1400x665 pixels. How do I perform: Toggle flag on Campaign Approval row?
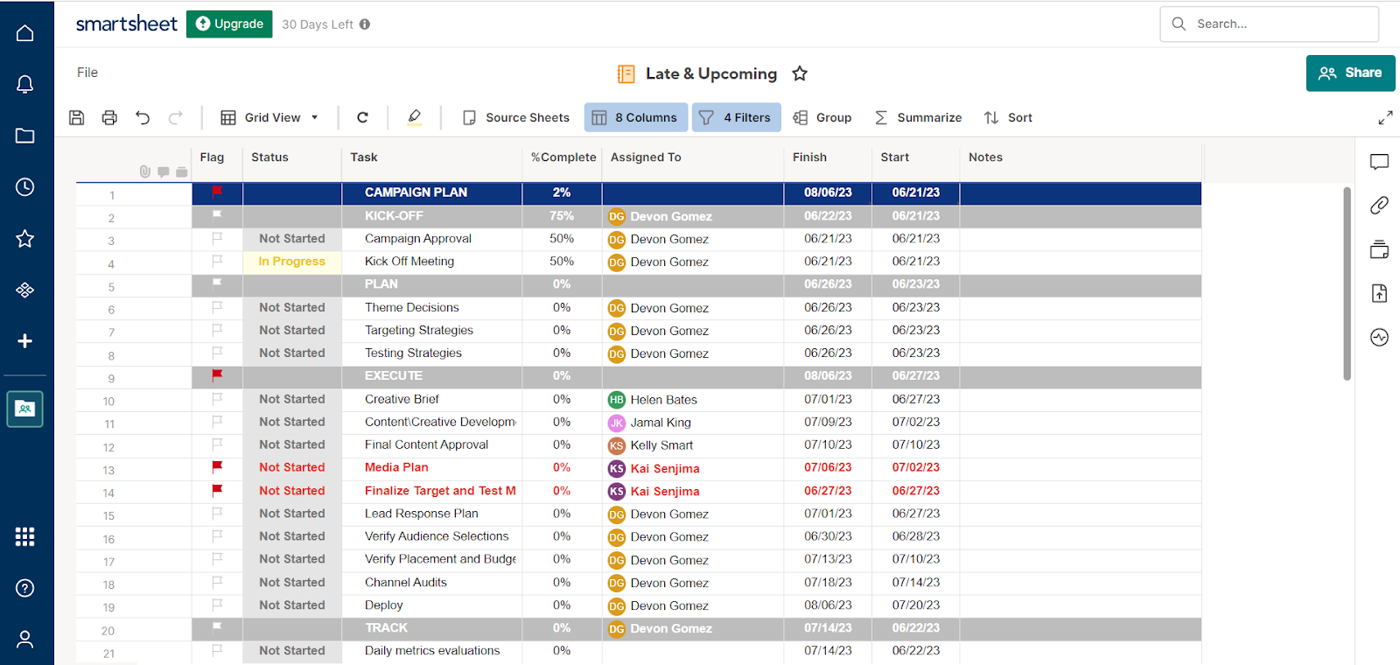(x=217, y=238)
